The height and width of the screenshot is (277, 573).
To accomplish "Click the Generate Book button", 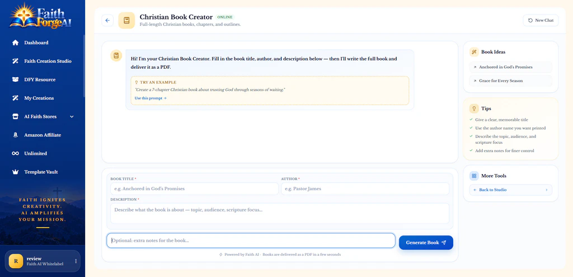I will point(426,243).
